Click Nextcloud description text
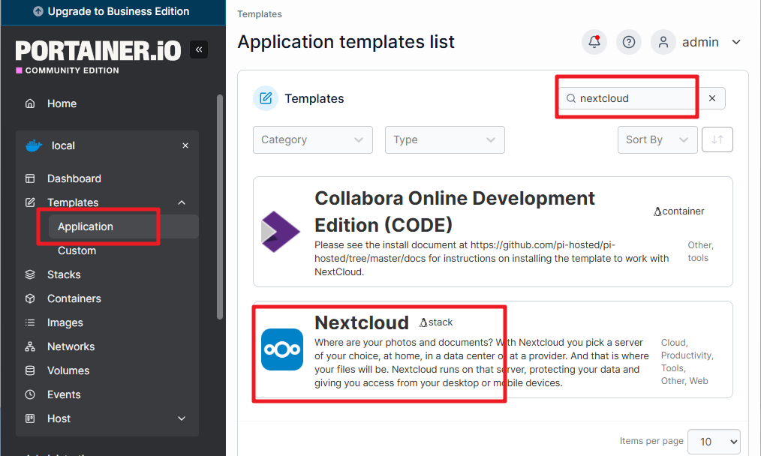Image resolution: width=761 pixels, height=456 pixels. [x=482, y=362]
